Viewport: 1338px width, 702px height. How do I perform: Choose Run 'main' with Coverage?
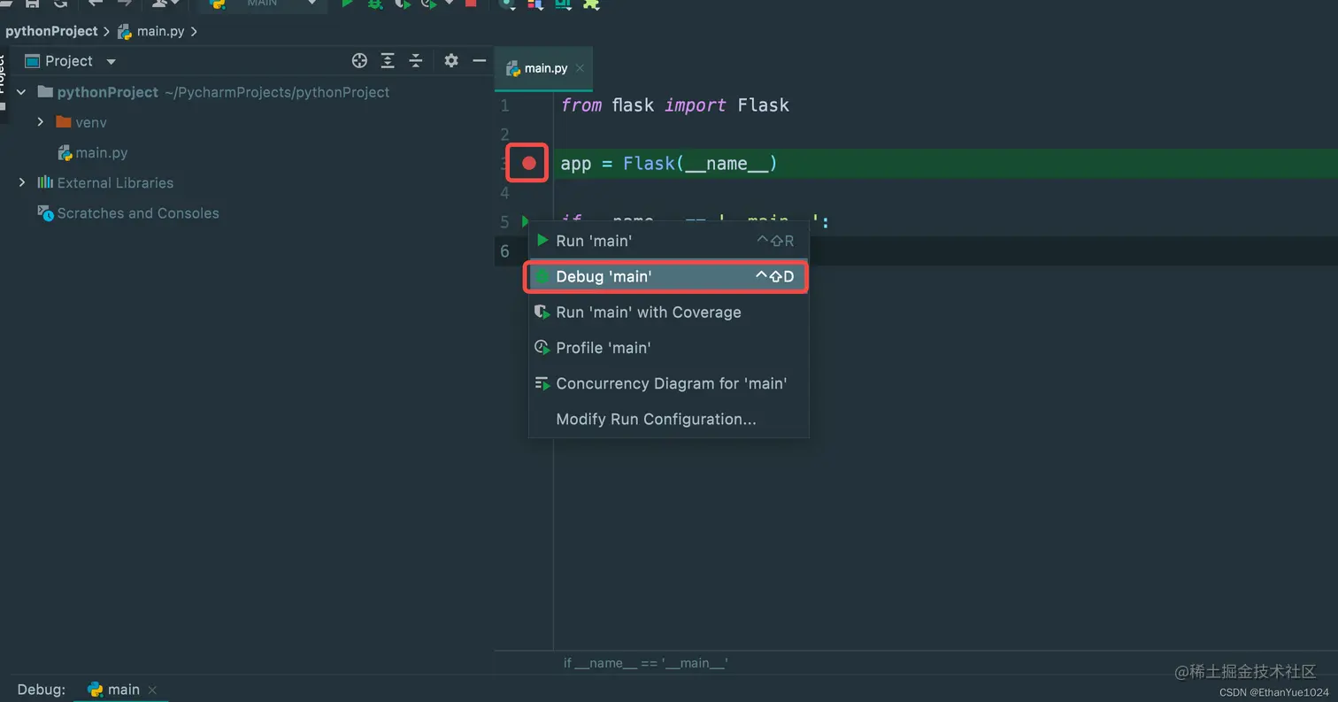point(668,312)
